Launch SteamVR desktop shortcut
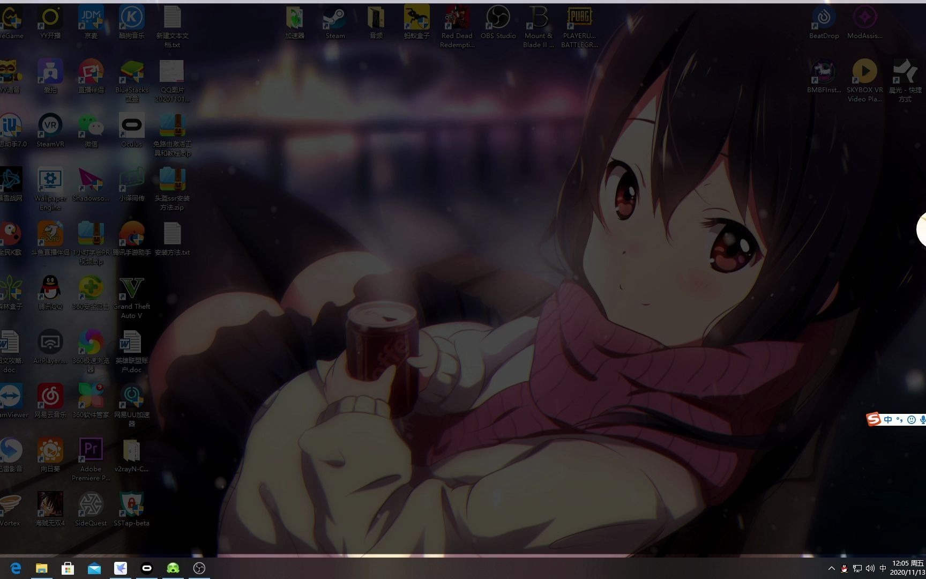926x579 pixels. click(50, 131)
